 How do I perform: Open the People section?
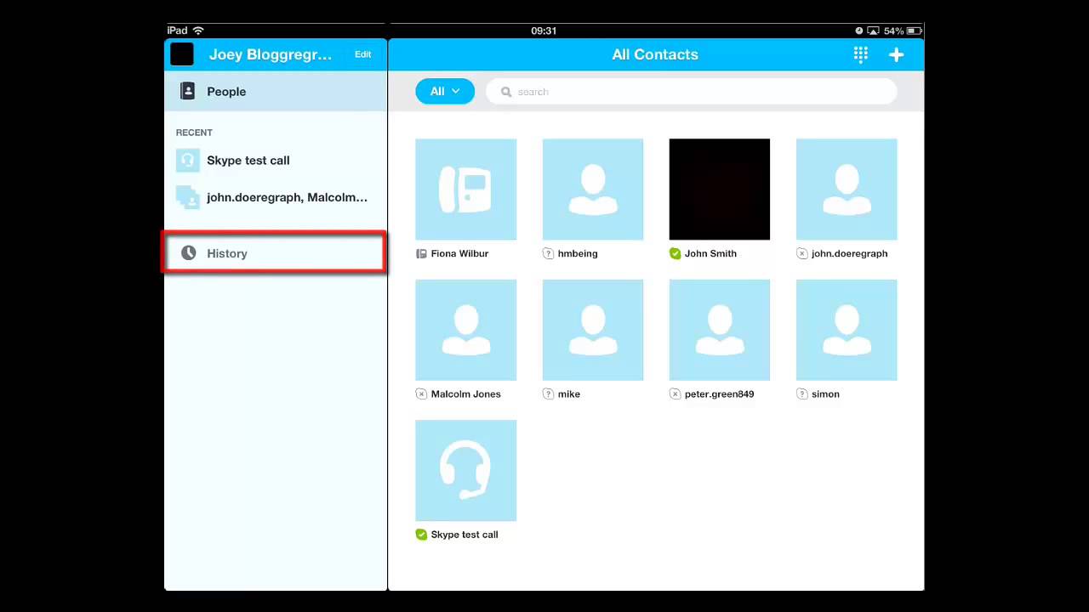click(x=276, y=91)
